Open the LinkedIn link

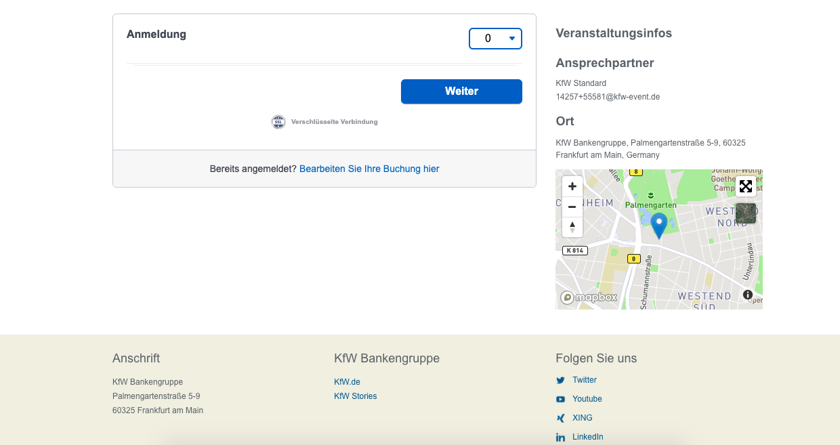point(588,437)
